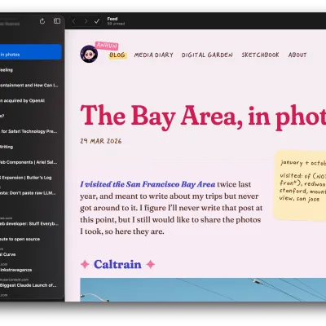The height and width of the screenshot is (326, 326).
Task: Select the highlighted 'in photos' sidebar entry
Action: 31,52
